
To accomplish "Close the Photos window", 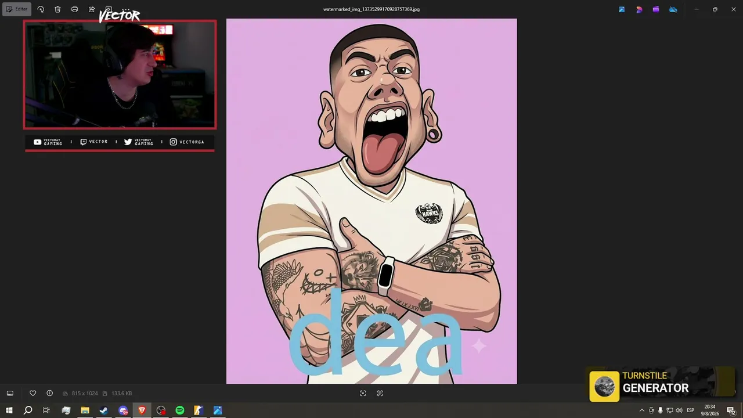I will point(734,9).
